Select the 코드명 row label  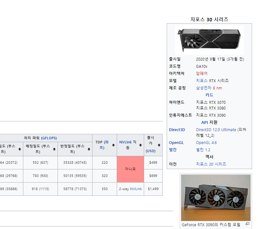tap(175, 66)
